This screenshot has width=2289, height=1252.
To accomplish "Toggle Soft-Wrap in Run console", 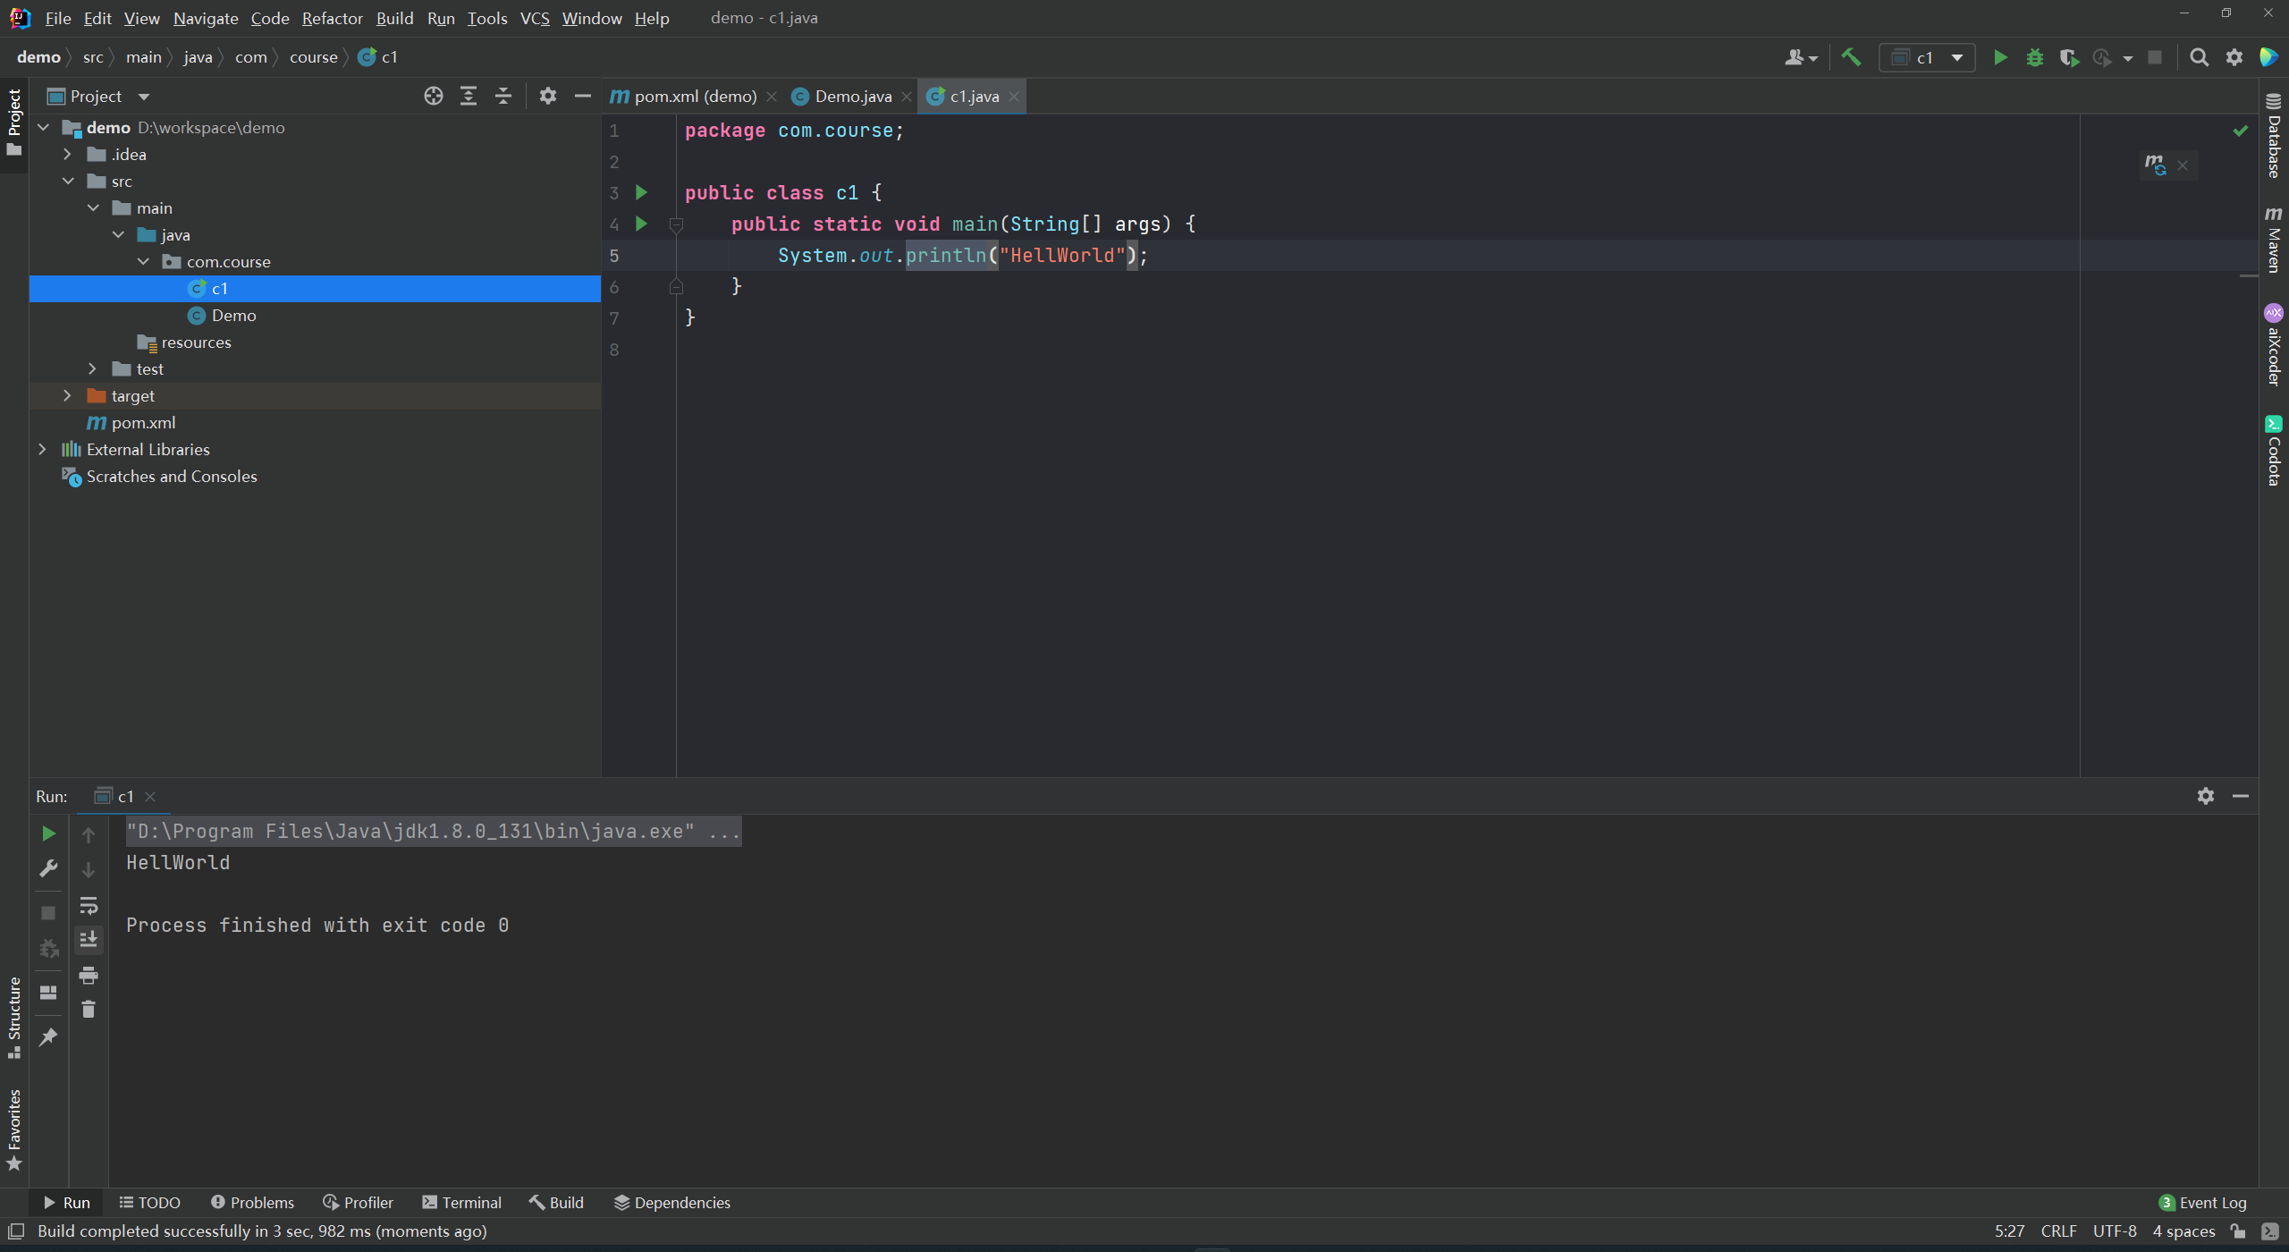I will (89, 905).
